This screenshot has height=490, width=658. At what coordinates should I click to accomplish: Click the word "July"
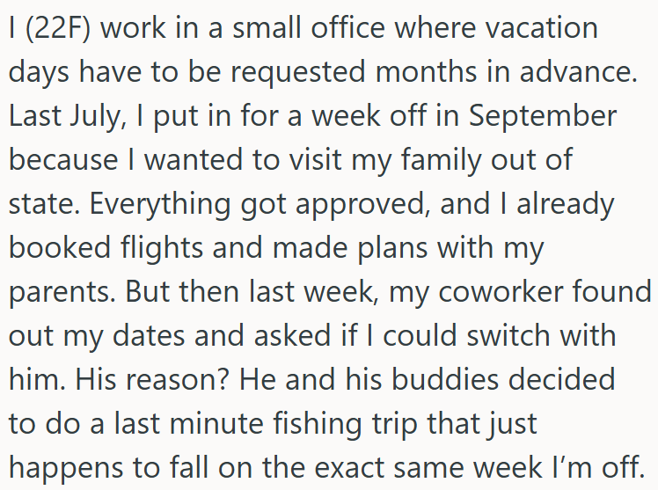(98, 118)
